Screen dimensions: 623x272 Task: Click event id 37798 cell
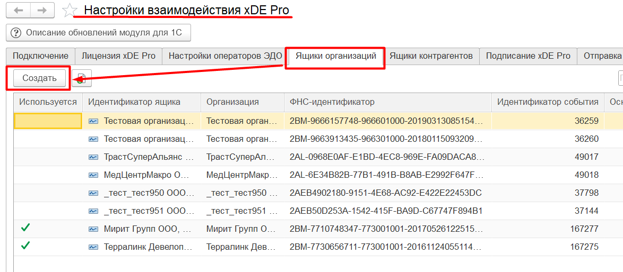click(548, 193)
